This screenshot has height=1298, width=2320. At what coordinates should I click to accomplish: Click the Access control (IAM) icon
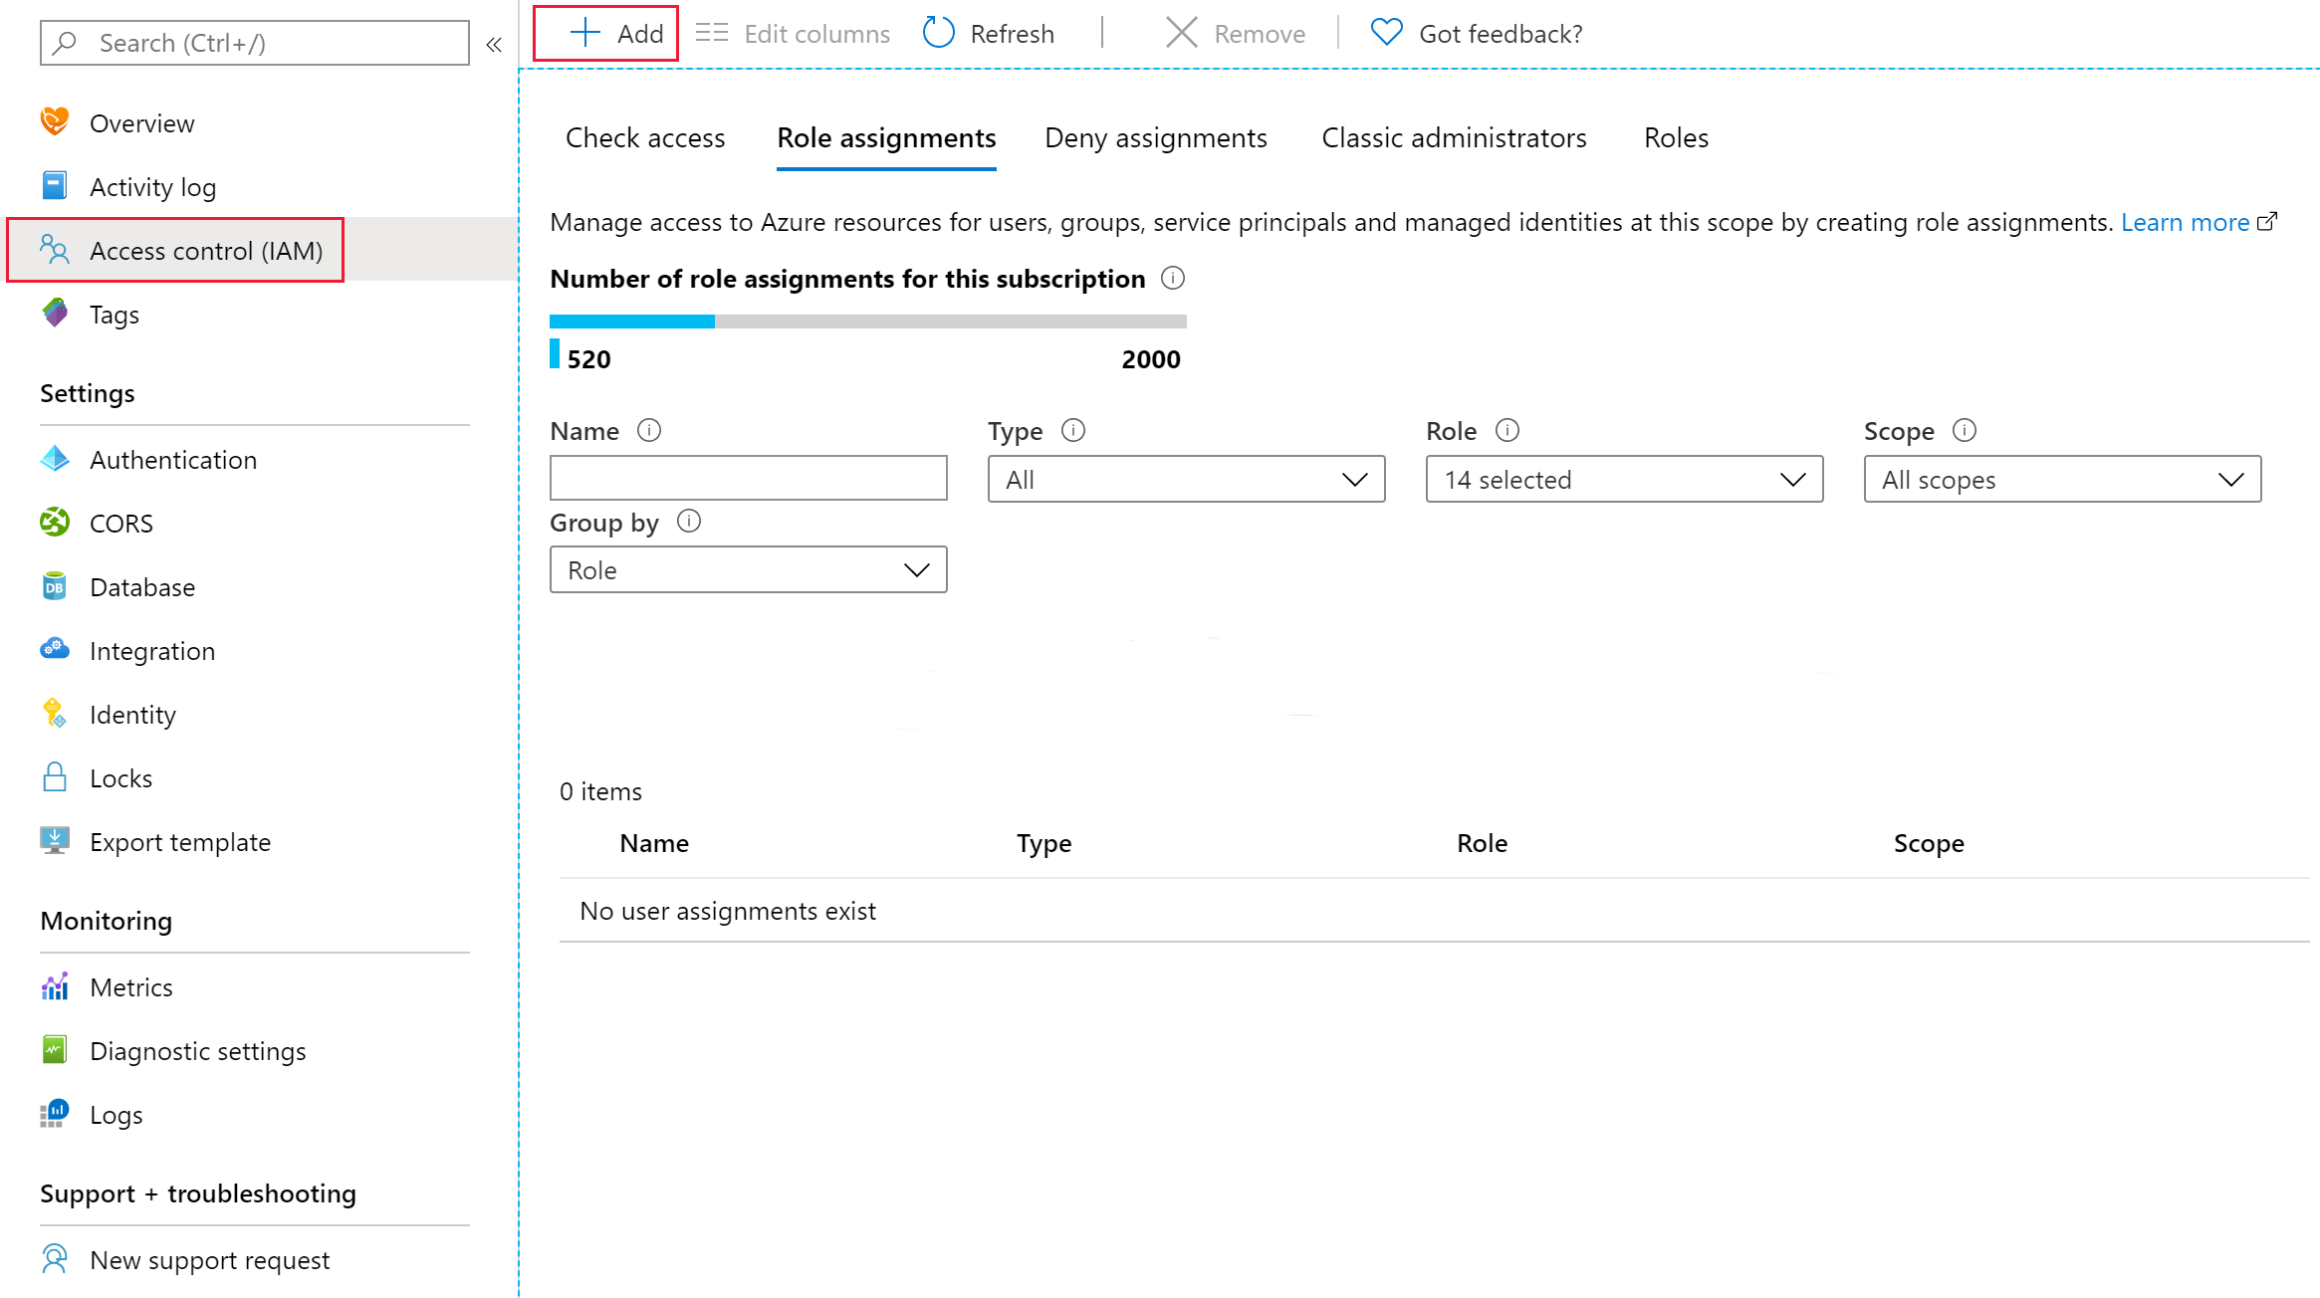56,250
